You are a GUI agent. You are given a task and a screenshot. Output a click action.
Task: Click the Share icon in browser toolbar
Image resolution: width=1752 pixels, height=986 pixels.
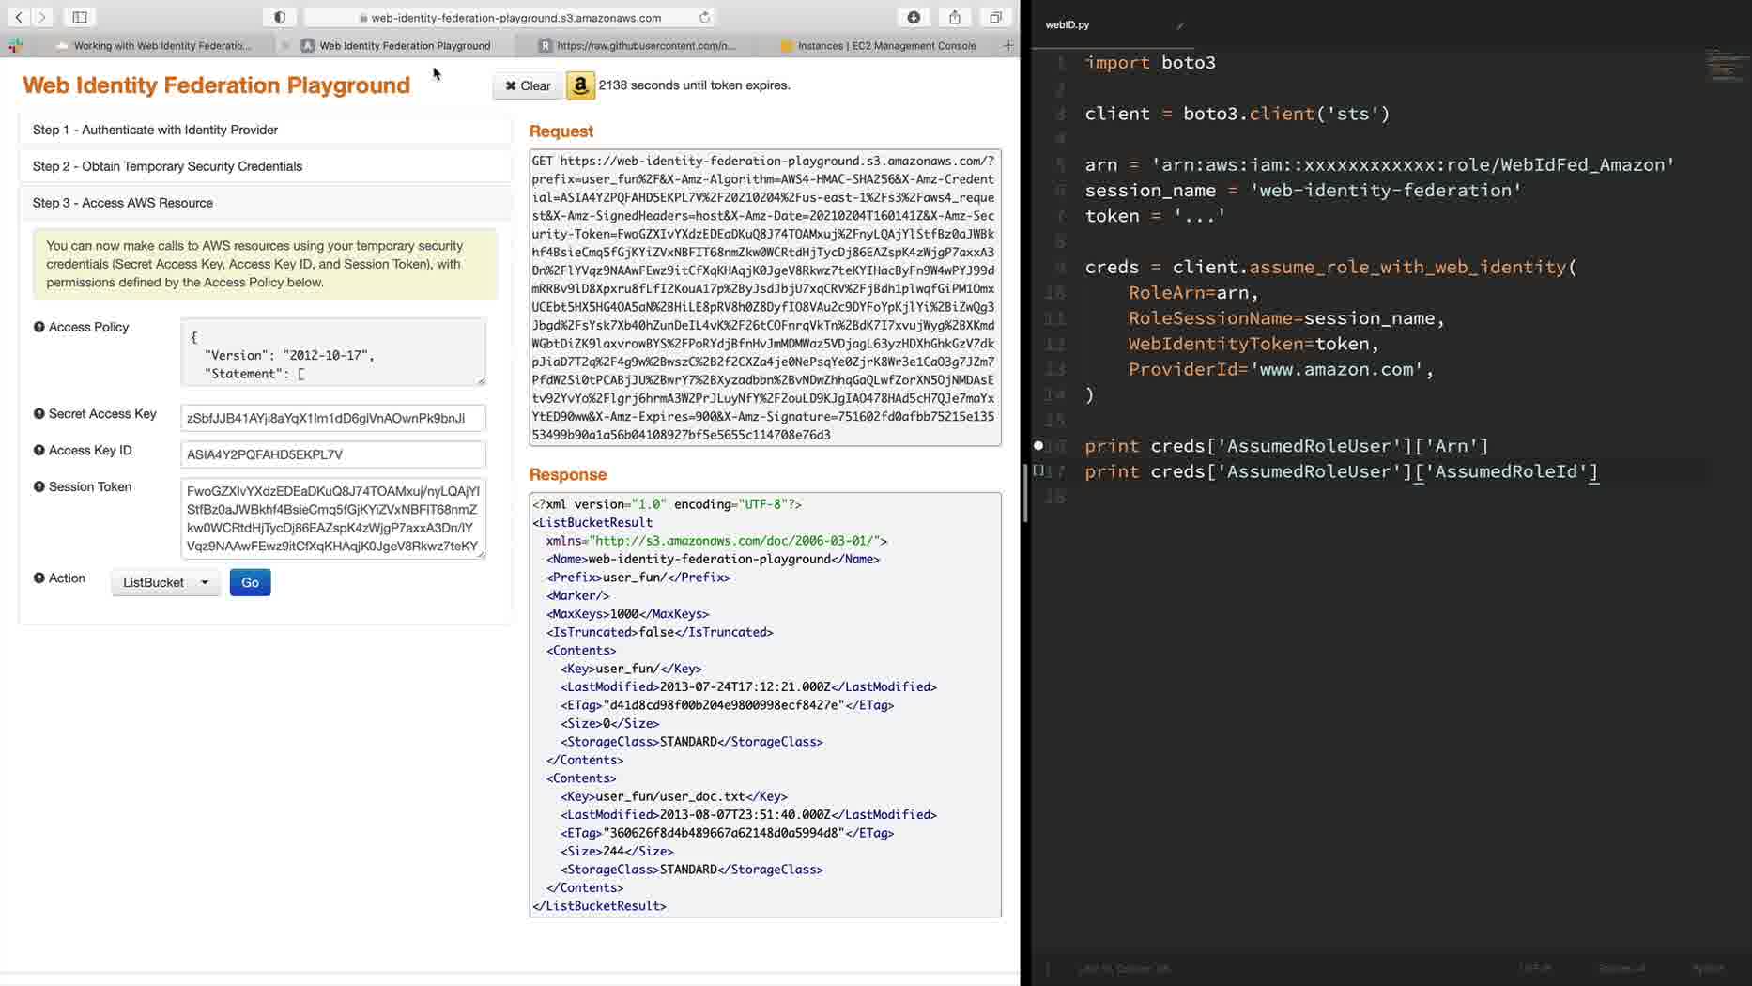[x=954, y=17]
